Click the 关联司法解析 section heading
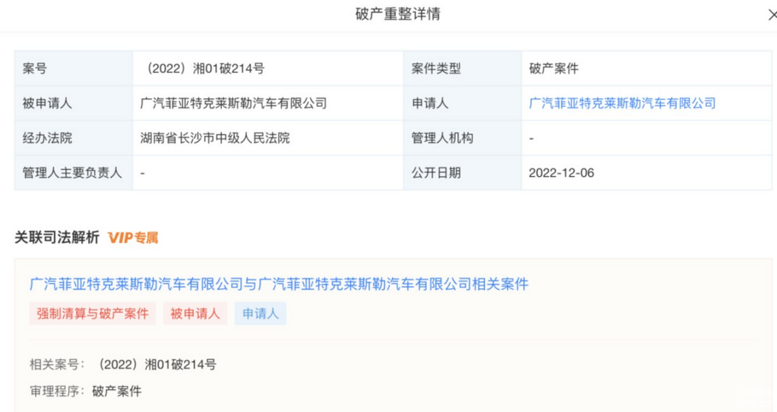777x412 pixels. click(x=57, y=237)
